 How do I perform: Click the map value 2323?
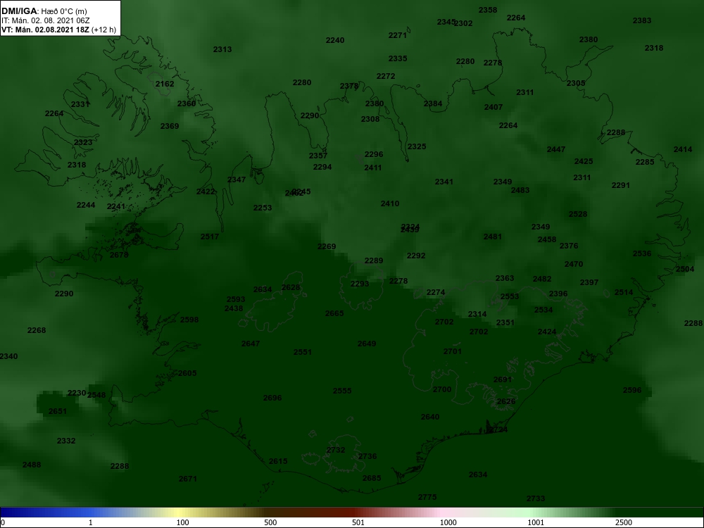click(83, 142)
